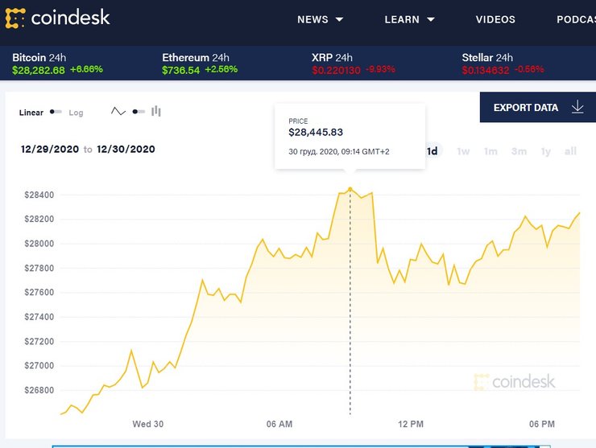Click the XRP change -9.93%
596x448 pixels.
pos(380,69)
